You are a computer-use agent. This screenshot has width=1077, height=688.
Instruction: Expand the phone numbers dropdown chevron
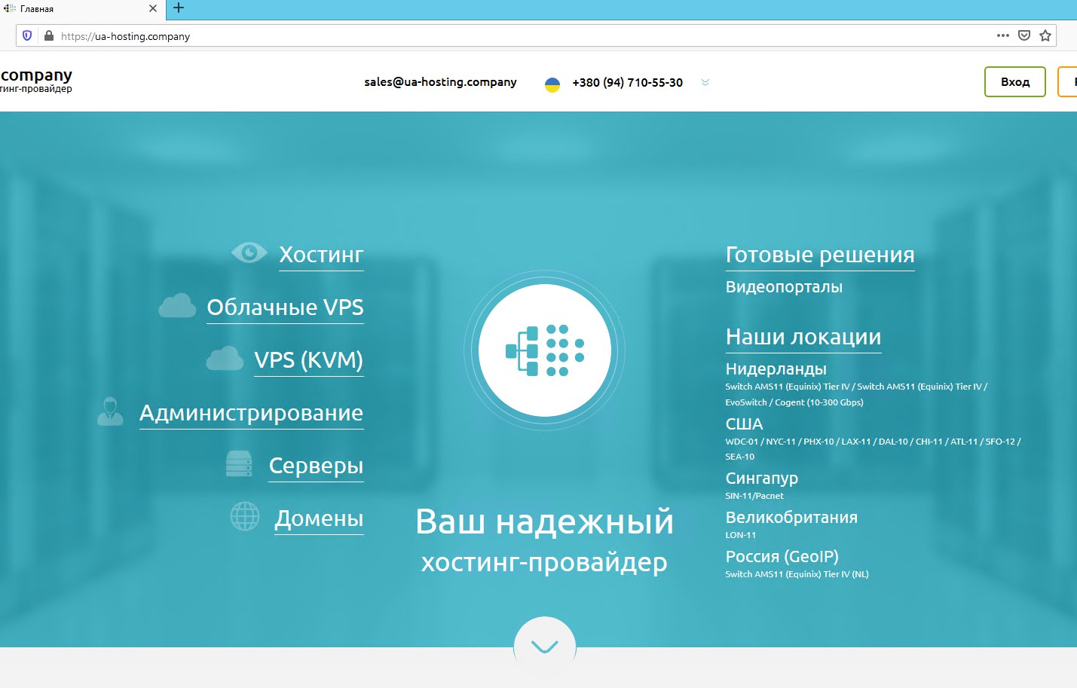(705, 82)
